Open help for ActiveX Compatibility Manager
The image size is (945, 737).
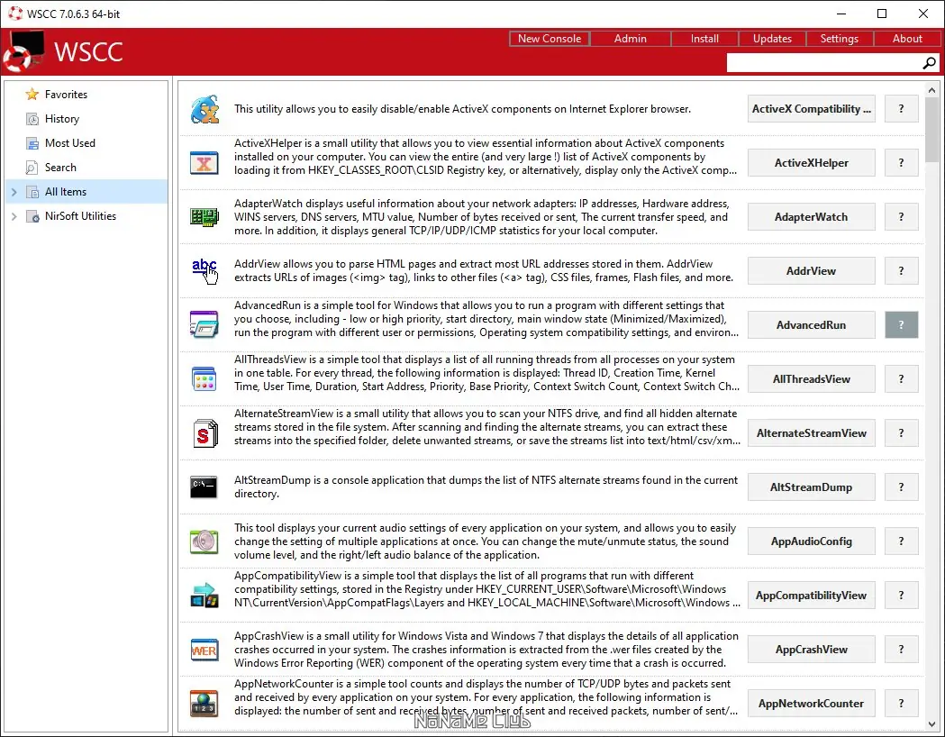click(901, 109)
